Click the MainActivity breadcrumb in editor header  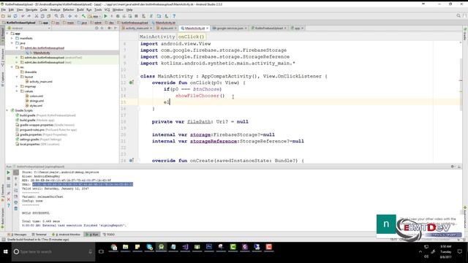click(157, 37)
